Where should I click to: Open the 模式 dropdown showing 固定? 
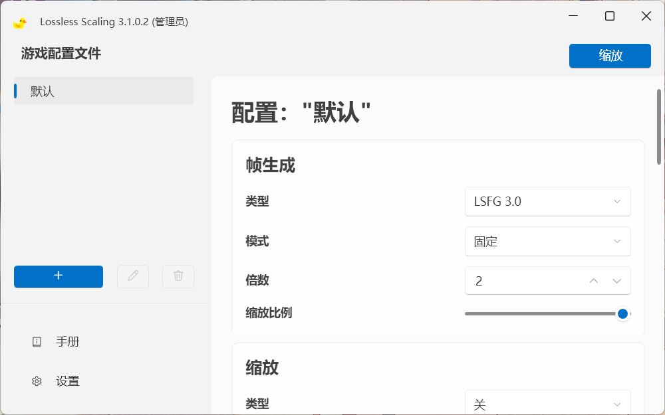coord(547,242)
